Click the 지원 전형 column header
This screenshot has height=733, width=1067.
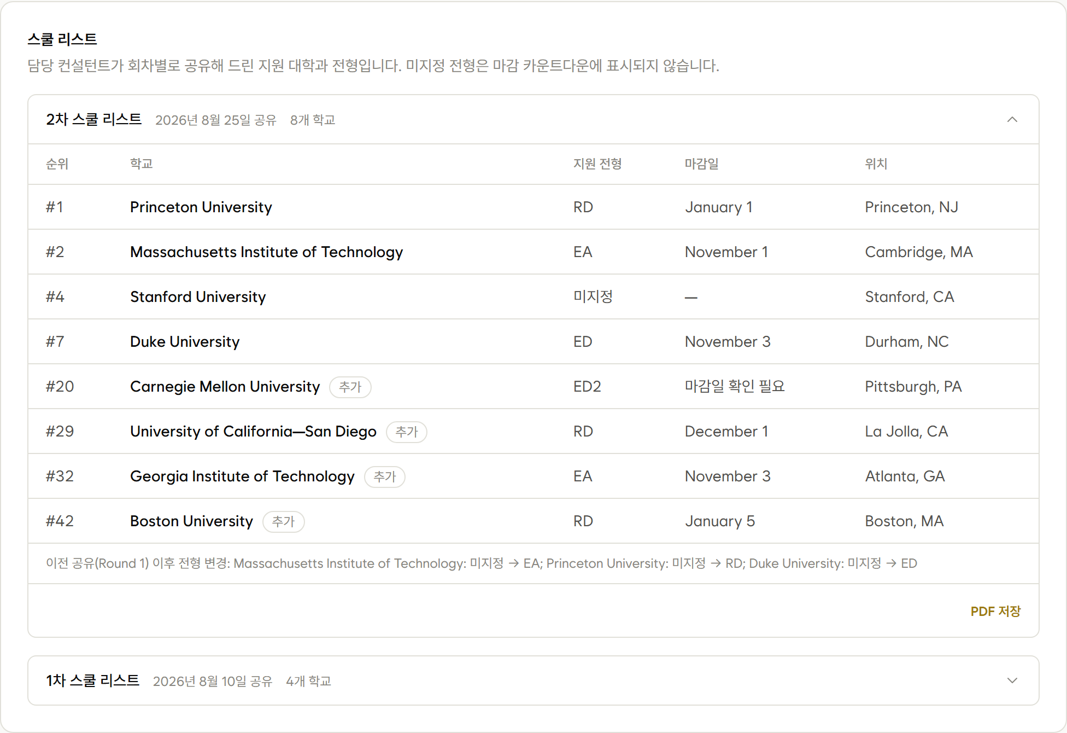tap(597, 164)
